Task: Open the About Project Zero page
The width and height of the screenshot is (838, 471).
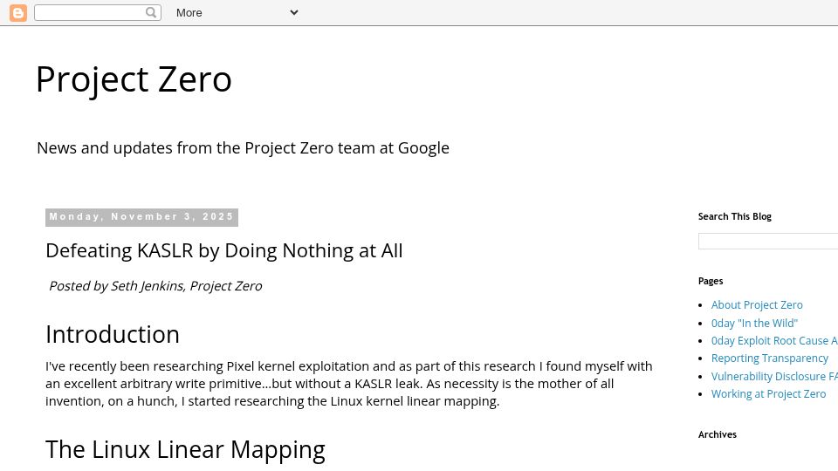Action: (757, 305)
